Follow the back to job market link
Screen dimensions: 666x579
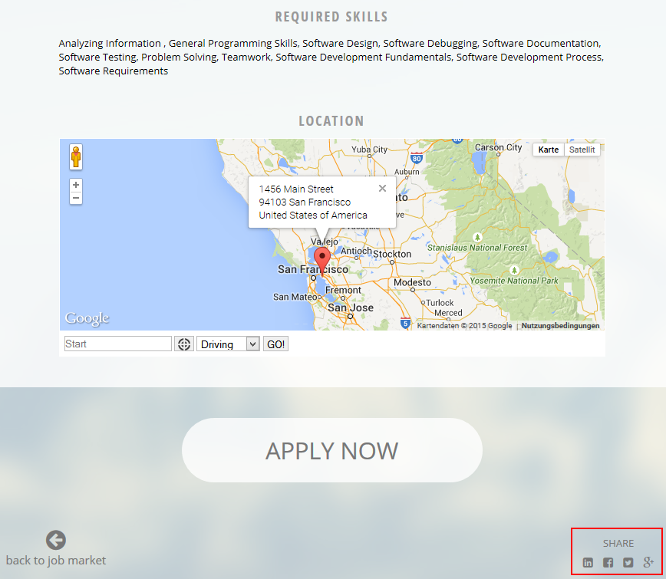point(56,560)
